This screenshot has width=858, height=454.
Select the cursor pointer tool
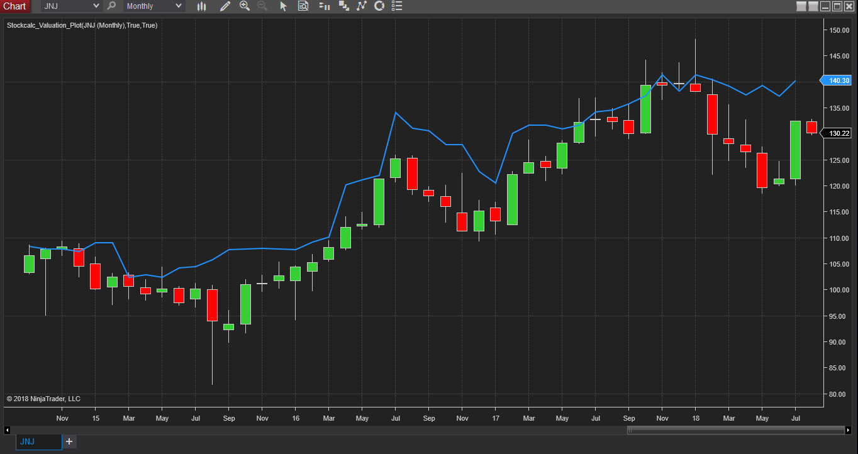click(283, 6)
